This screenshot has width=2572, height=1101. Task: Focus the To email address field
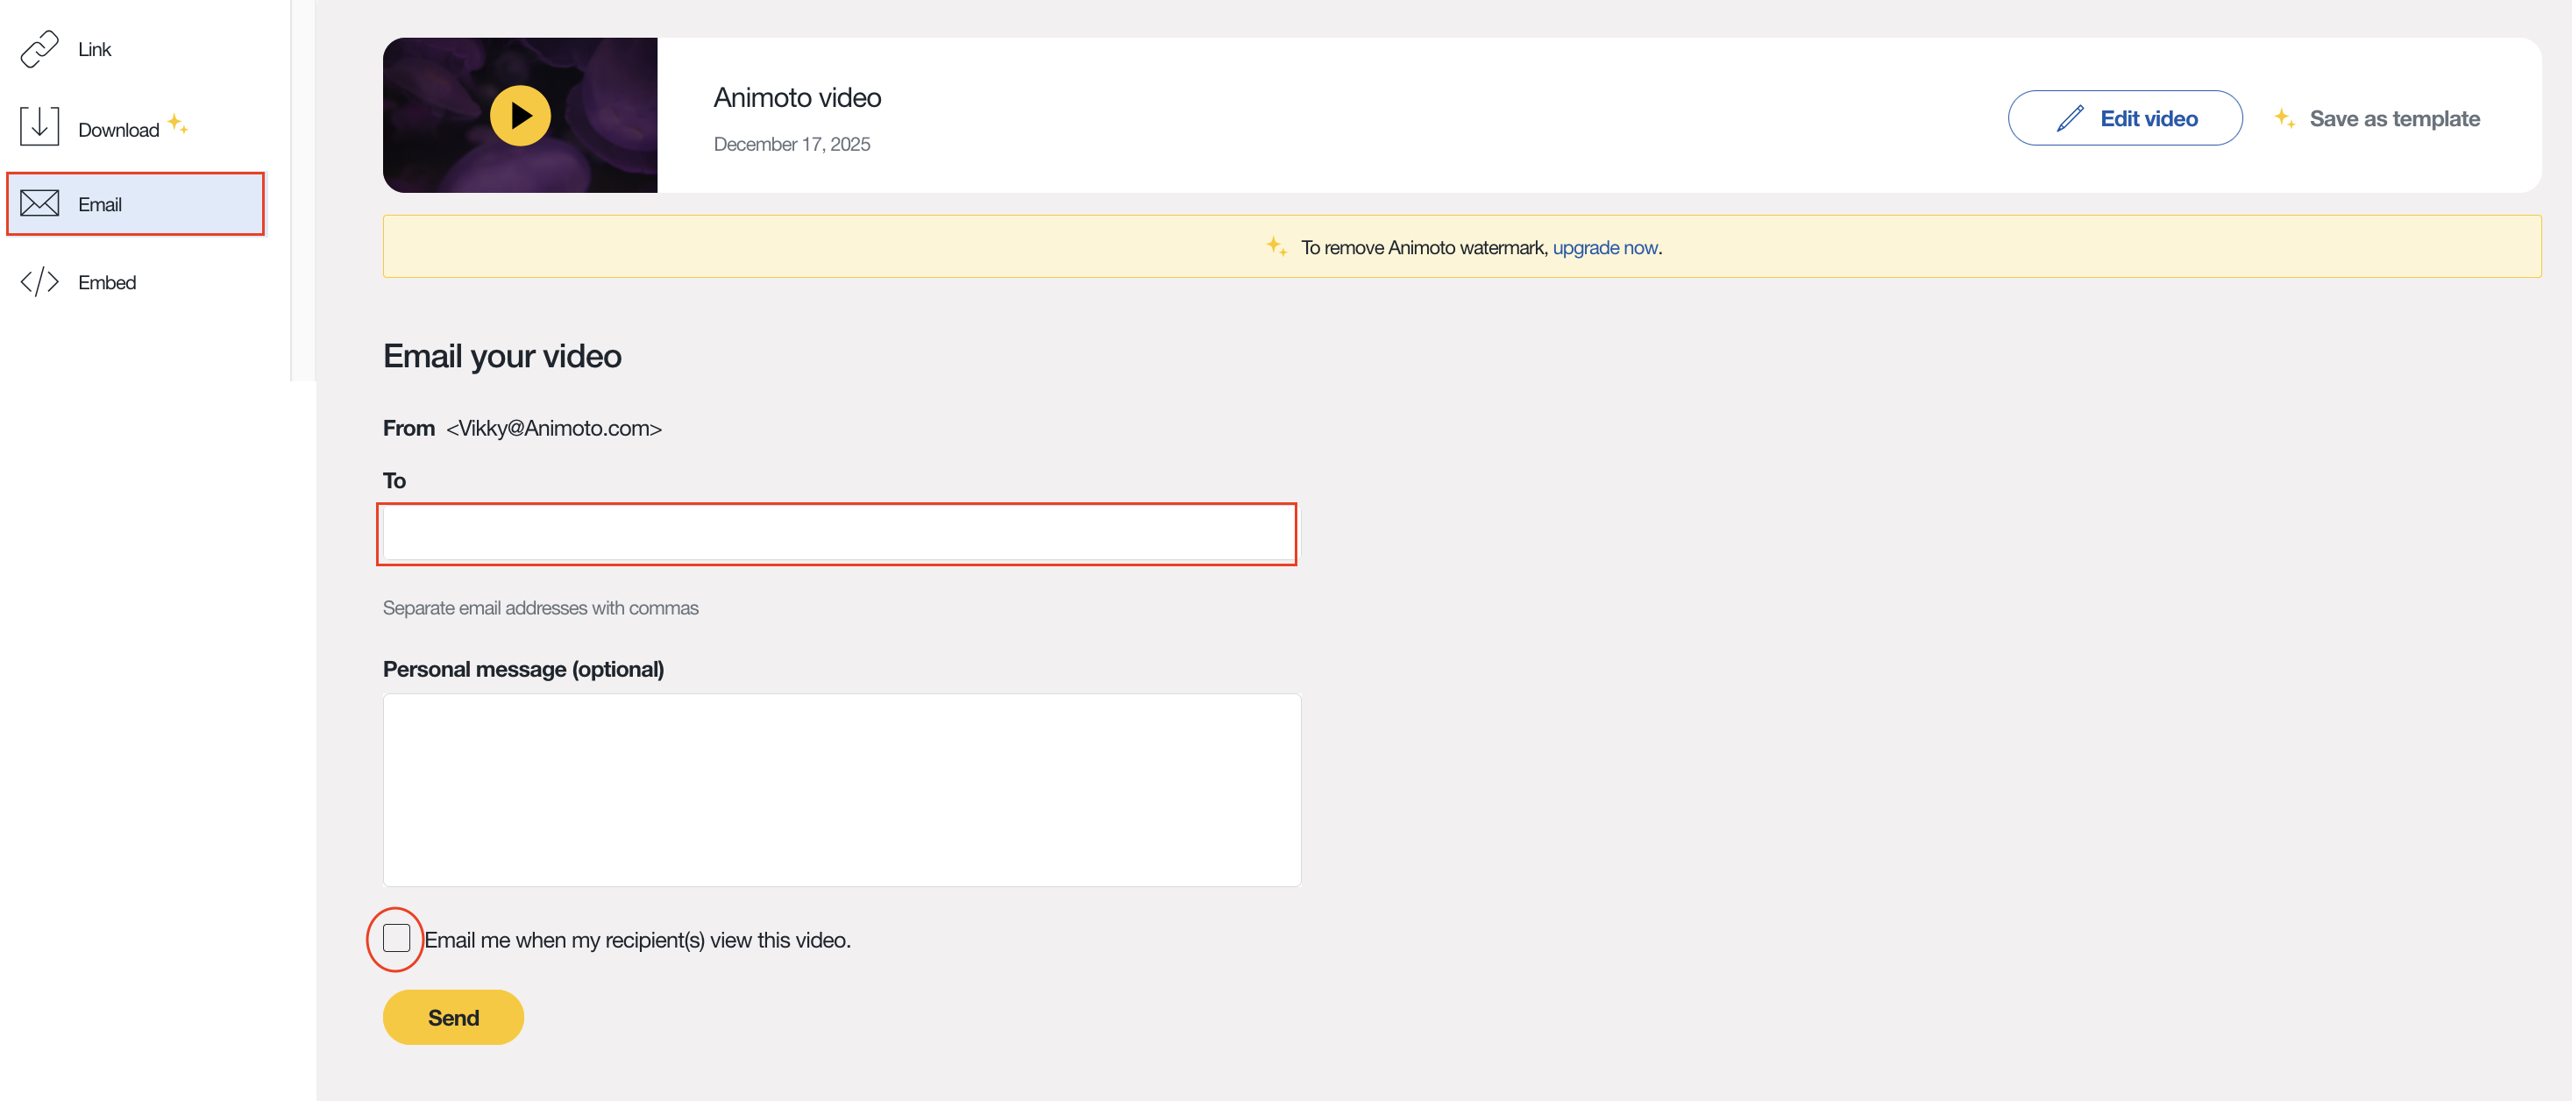(836, 534)
